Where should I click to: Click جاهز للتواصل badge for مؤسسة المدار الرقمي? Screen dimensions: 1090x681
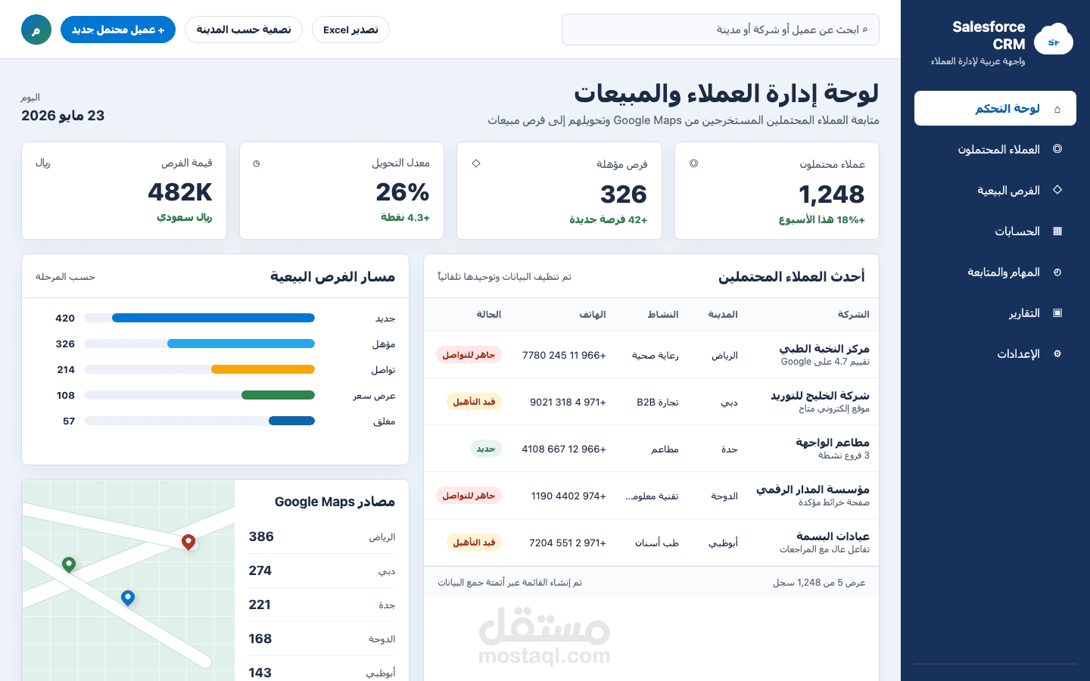tap(469, 495)
